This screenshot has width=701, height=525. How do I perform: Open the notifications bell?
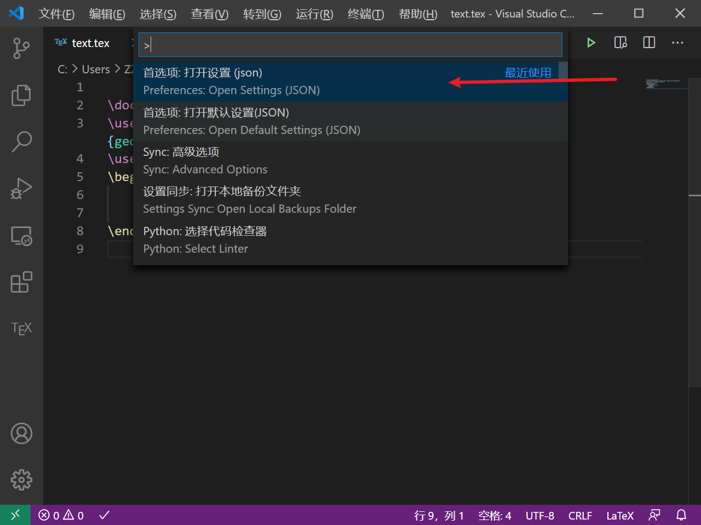(x=681, y=515)
